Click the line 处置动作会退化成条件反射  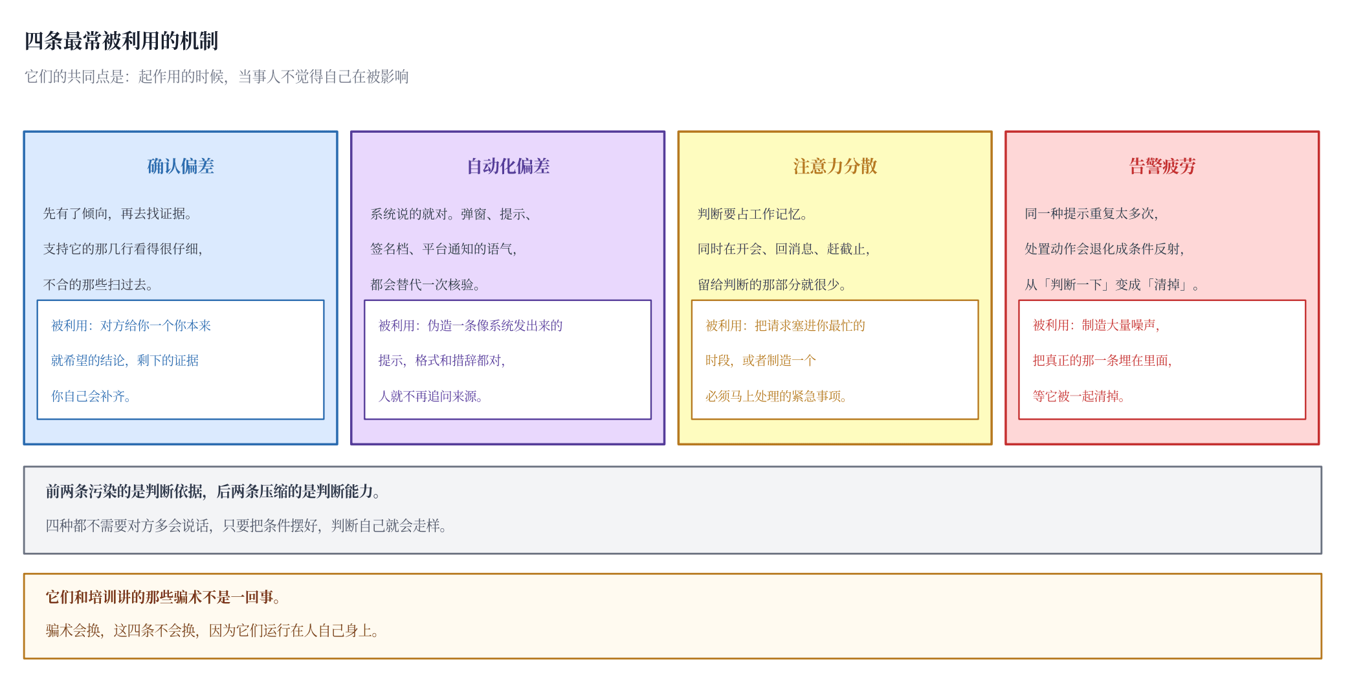coord(1105,249)
